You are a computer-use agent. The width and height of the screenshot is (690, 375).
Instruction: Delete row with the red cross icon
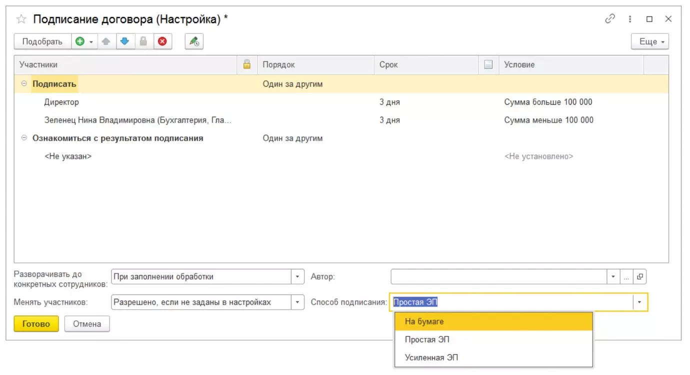(162, 41)
